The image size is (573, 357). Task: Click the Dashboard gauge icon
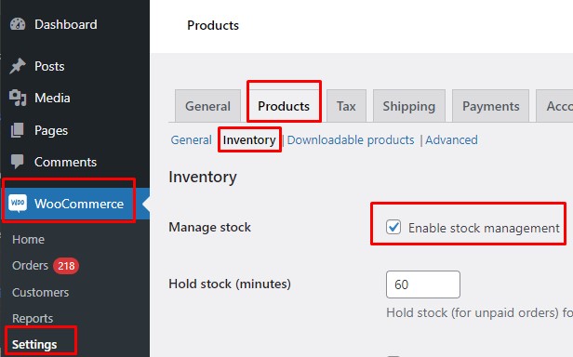(18, 24)
